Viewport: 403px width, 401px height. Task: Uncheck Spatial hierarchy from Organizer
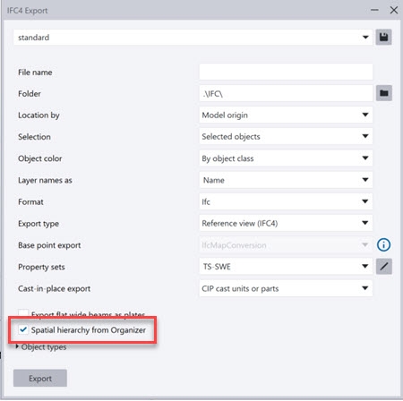(x=23, y=330)
